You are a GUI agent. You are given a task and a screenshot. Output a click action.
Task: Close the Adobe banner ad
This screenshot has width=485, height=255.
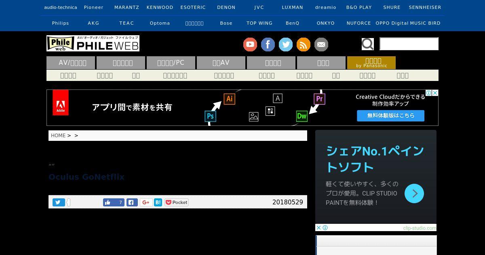(435, 93)
